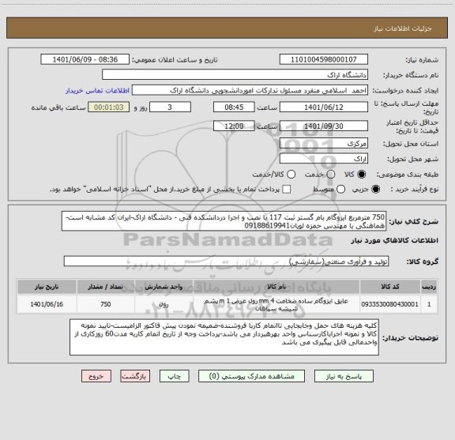Click the جزئیات اطلاعات نیاز header title
The width and height of the screenshot is (455, 440).
[x=403, y=28]
